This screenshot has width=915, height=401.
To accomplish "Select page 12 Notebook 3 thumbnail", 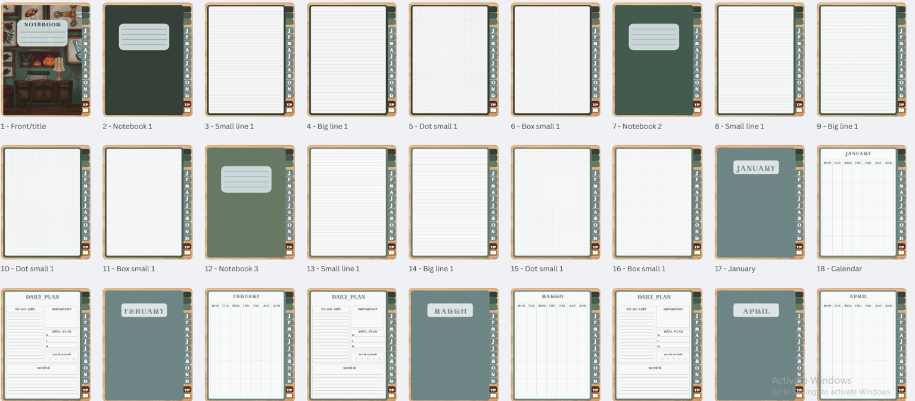I will coord(250,202).
